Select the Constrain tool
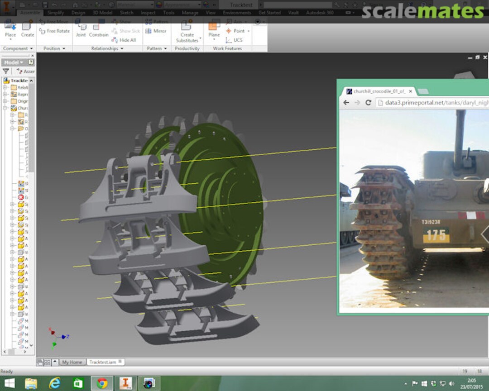 pyautogui.click(x=99, y=28)
